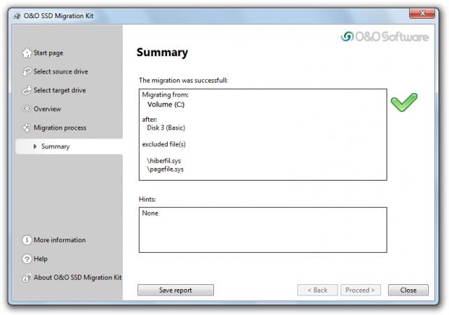Click the About O&O SSD Migration Kit icon
Image resolution: width=449 pixels, height=315 pixels.
click(27, 278)
